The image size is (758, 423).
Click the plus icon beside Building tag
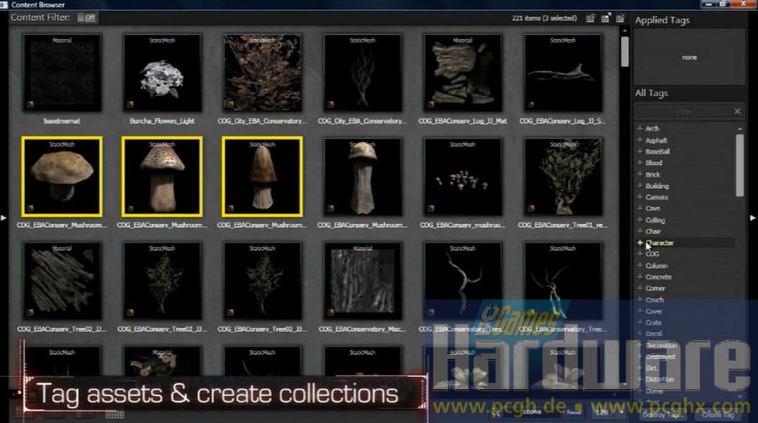tap(640, 186)
